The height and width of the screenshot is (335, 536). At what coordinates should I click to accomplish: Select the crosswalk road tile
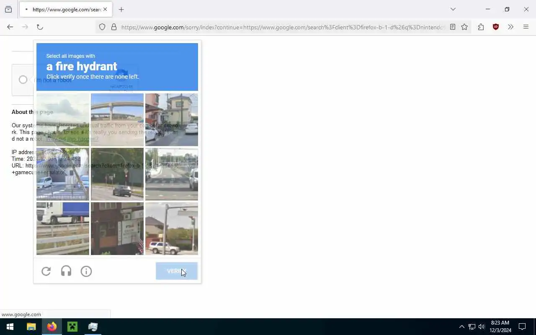coord(172,174)
